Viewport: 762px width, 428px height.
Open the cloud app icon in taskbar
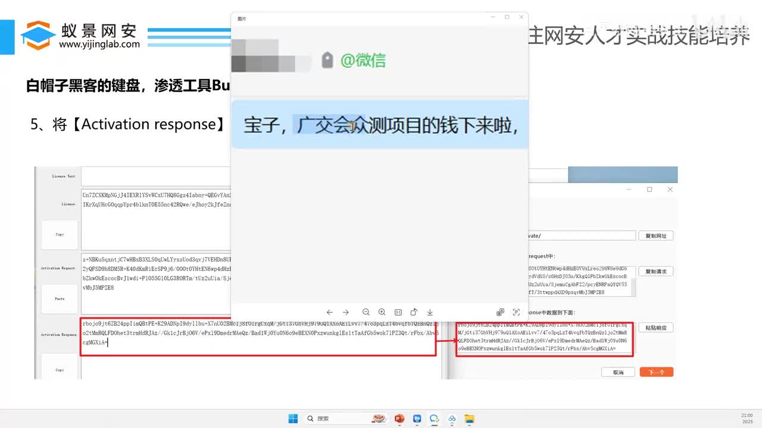tap(452, 418)
